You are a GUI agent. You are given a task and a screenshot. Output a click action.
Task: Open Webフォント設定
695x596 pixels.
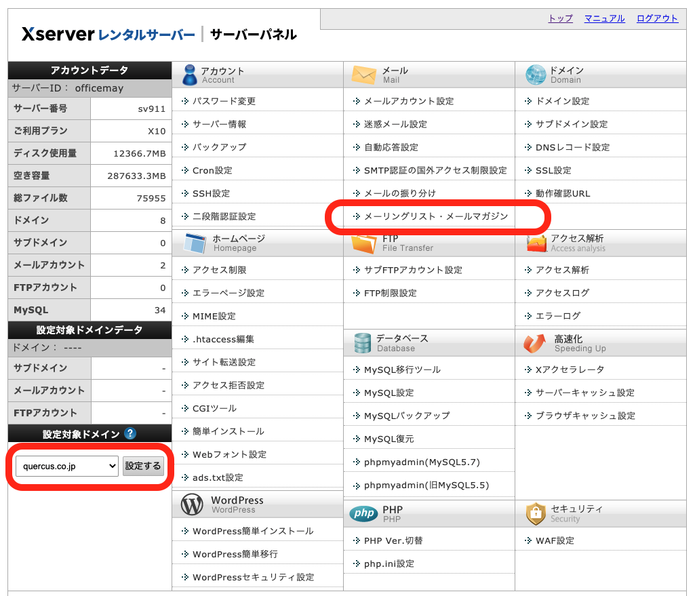click(230, 454)
